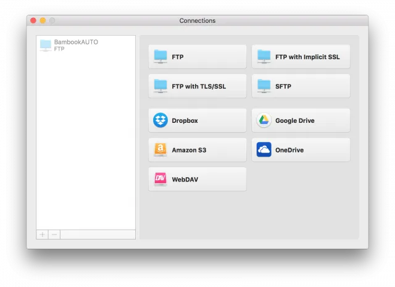
Task: Remove connection with minus button
Action: tap(54, 235)
